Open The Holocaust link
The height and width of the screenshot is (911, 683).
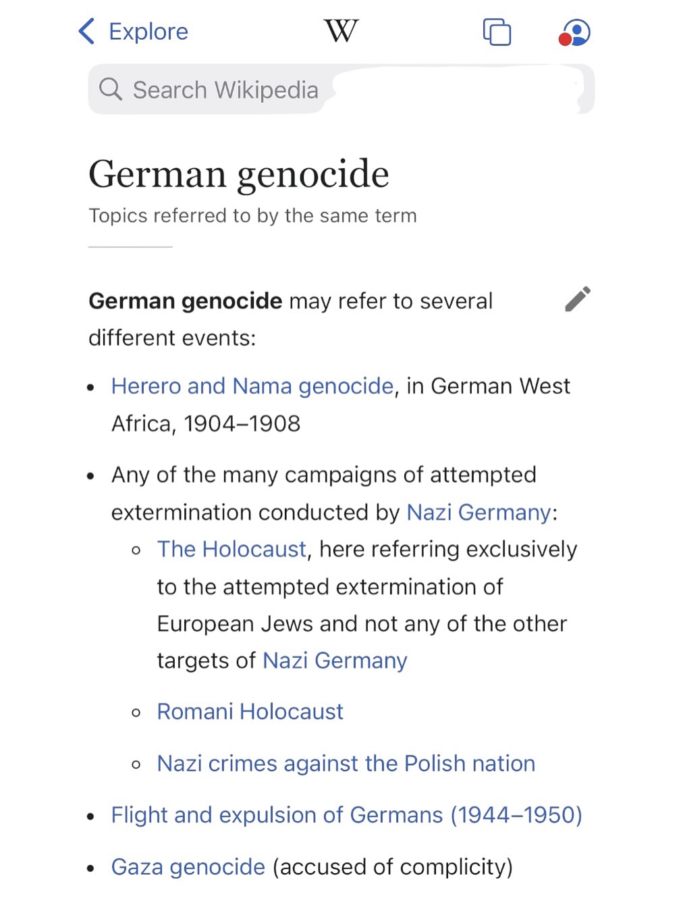(x=231, y=549)
